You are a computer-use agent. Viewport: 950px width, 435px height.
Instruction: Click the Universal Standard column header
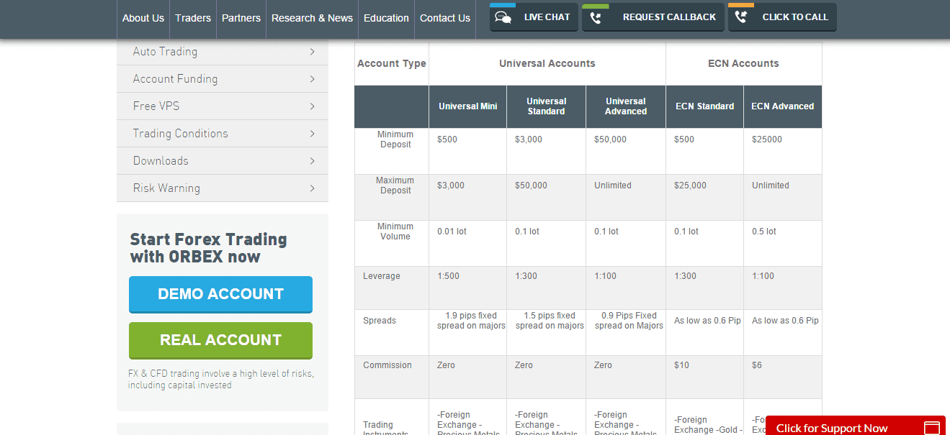coord(547,106)
